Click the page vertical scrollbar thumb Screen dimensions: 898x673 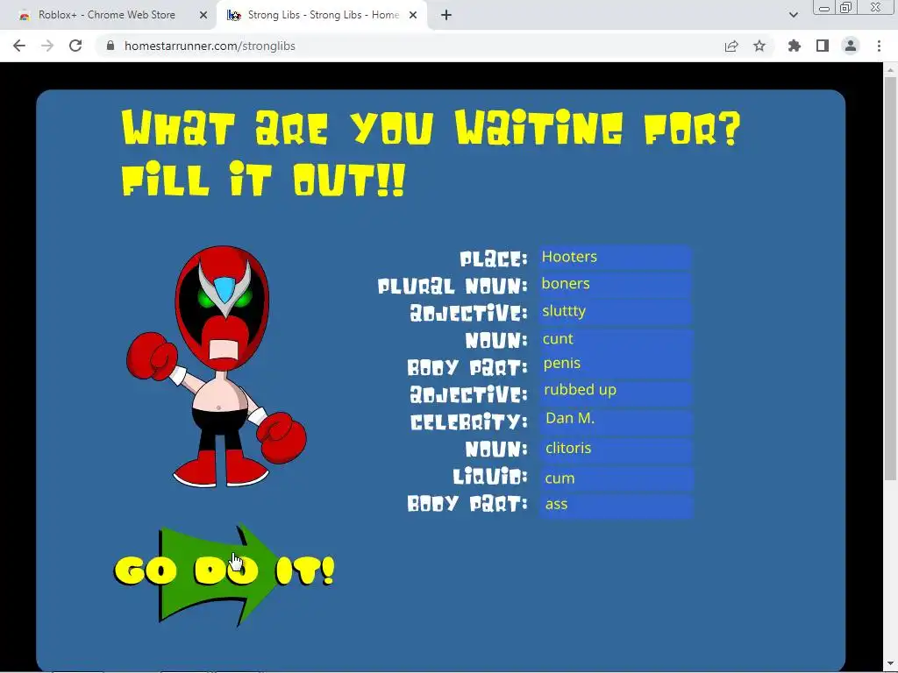coord(890,278)
